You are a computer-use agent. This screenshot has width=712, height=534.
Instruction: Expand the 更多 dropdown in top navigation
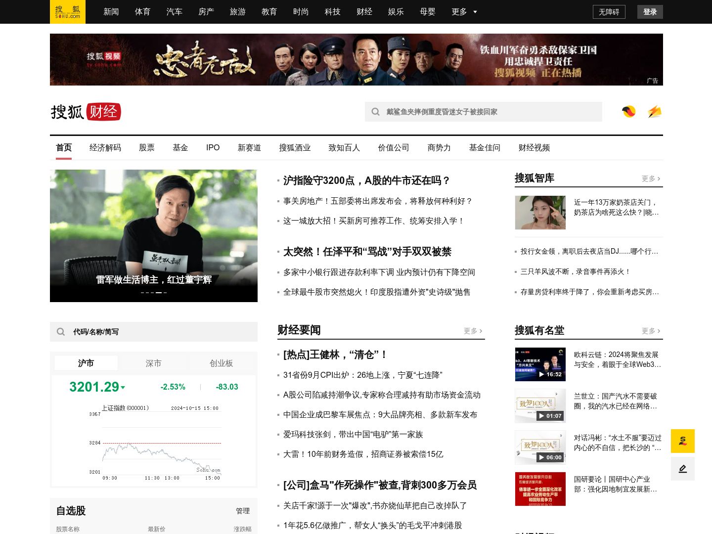point(464,12)
